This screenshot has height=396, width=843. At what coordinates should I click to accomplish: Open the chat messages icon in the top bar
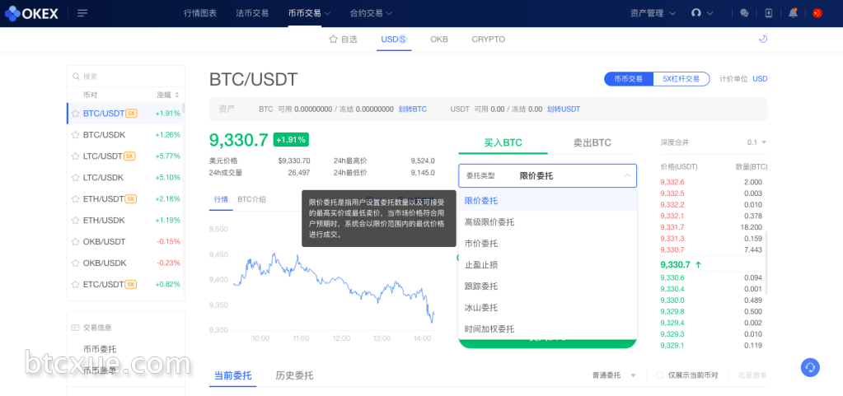(744, 13)
